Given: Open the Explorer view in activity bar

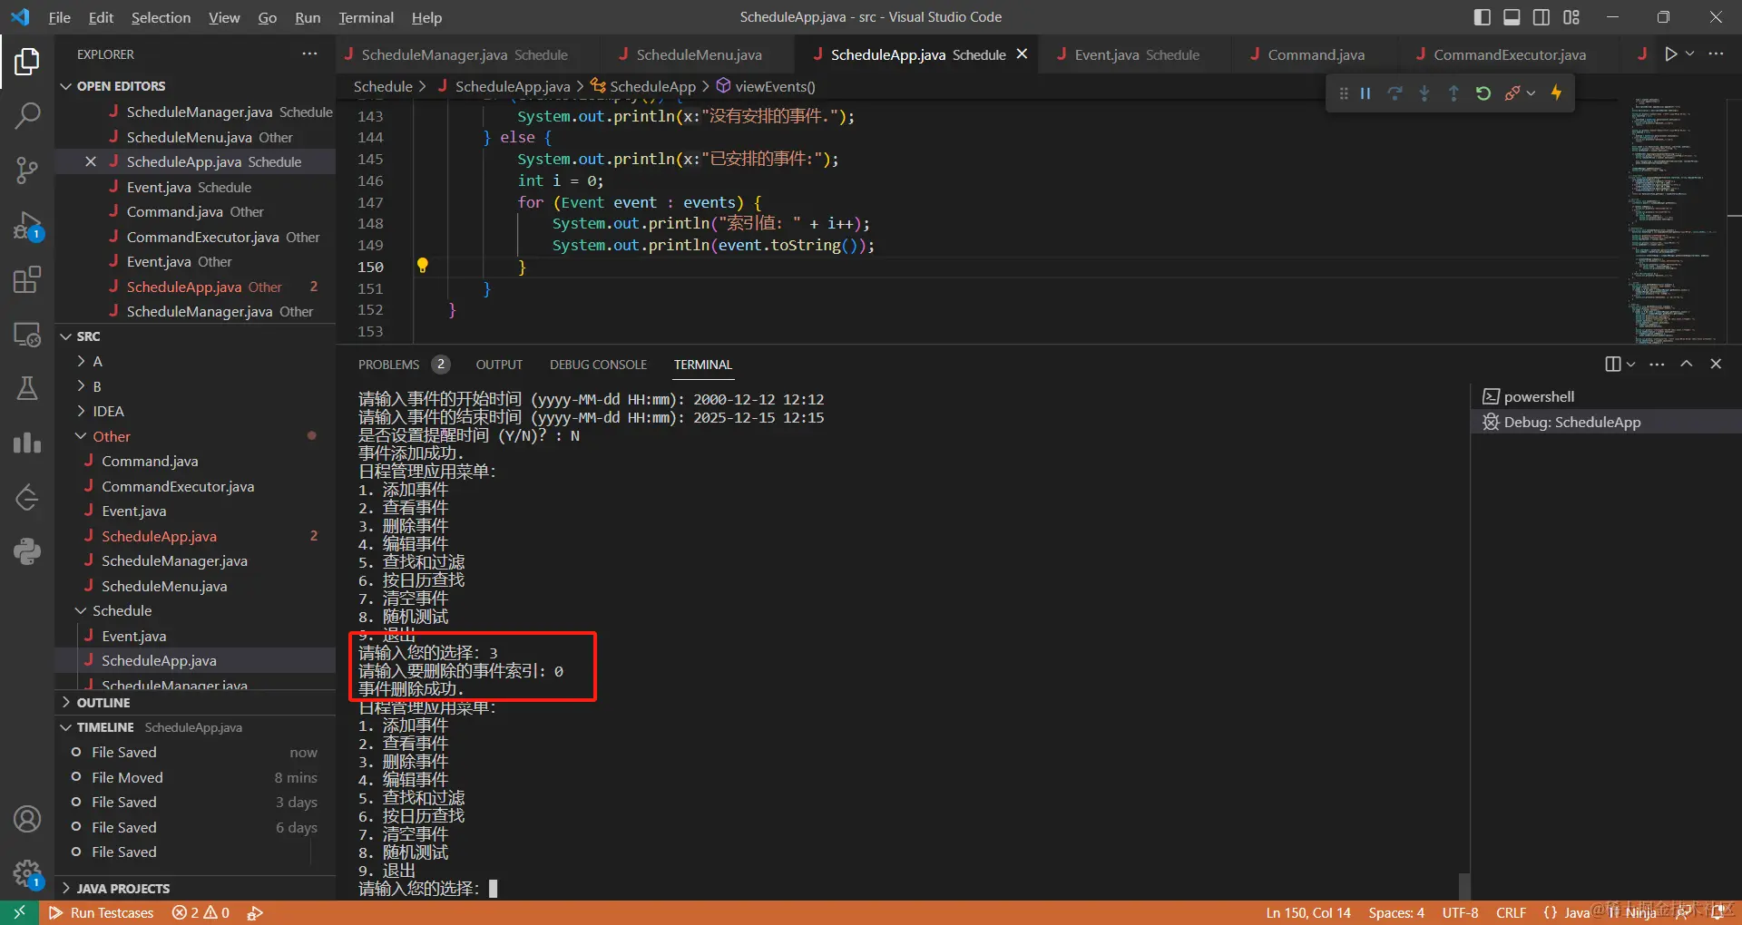Looking at the screenshot, I should point(27,62).
